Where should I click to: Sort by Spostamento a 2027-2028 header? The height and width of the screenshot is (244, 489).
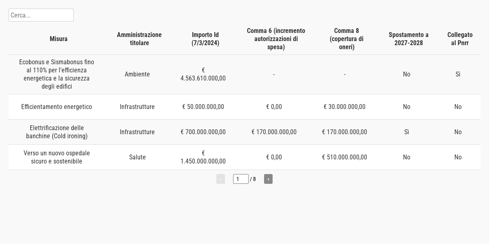pyautogui.click(x=408, y=39)
